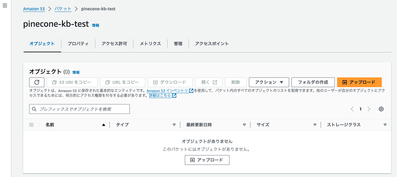
Task: Click the ダウンロード button
Action: [170, 82]
